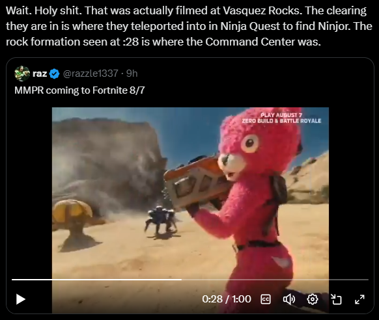Open quoted tweet text MMPR coming to Fortnite
This screenshot has height=320, width=379.
(79, 90)
